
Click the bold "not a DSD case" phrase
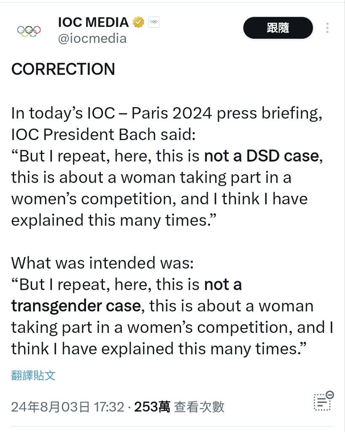(x=261, y=156)
